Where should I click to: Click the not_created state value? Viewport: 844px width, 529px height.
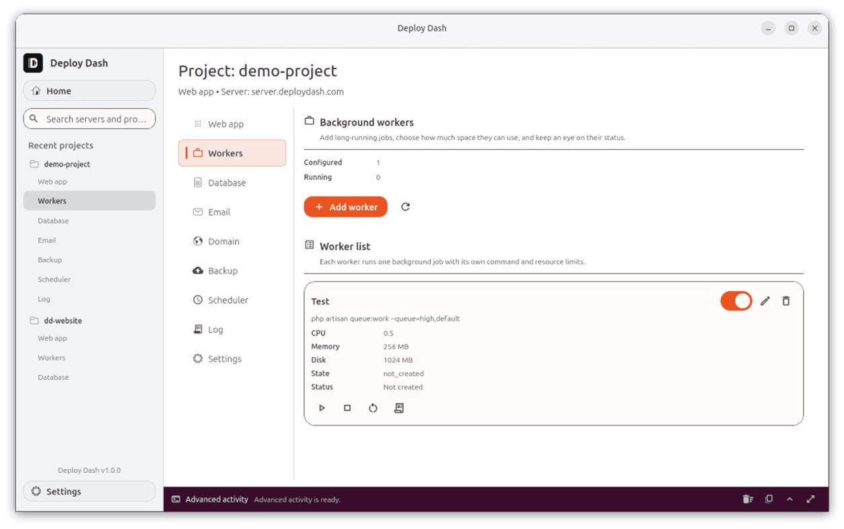404,374
